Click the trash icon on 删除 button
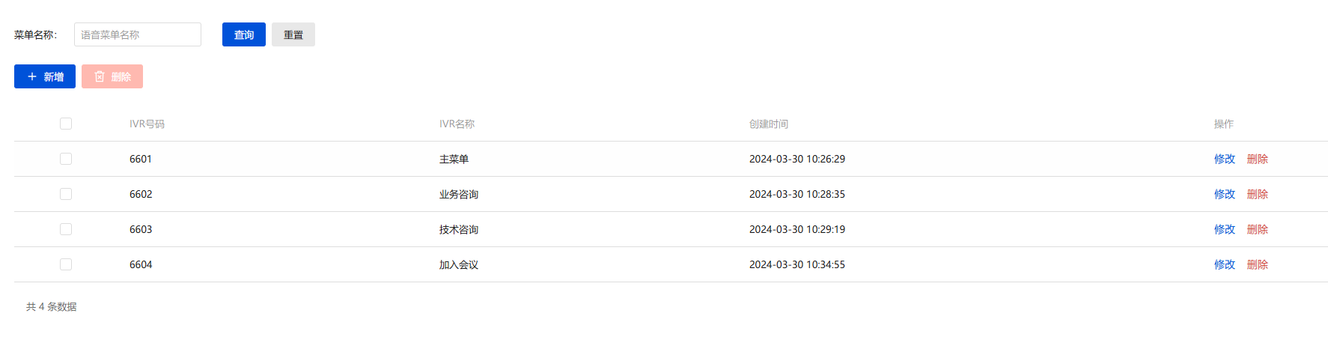Viewport: 1328px width, 346px height. [100, 76]
